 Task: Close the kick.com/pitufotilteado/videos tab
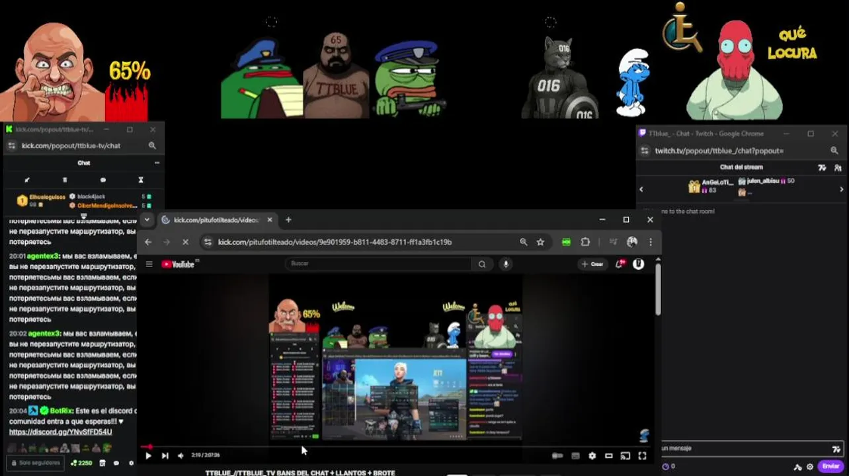tap(269, 219)
